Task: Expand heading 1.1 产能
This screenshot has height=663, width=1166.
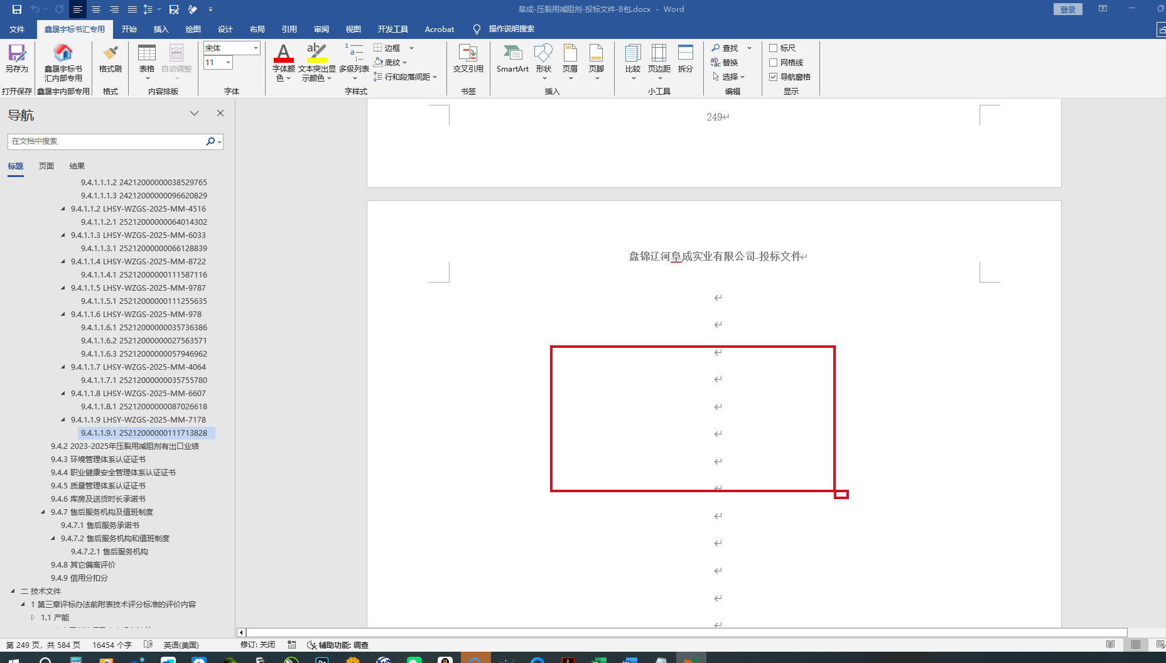Action: pyautogui.click(x=33, y=617)
